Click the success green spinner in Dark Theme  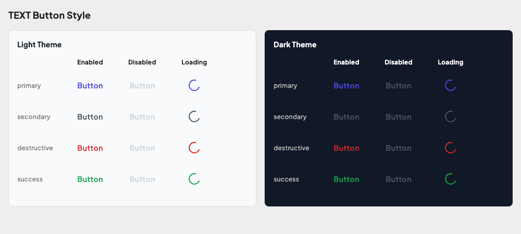click(451, 179)
